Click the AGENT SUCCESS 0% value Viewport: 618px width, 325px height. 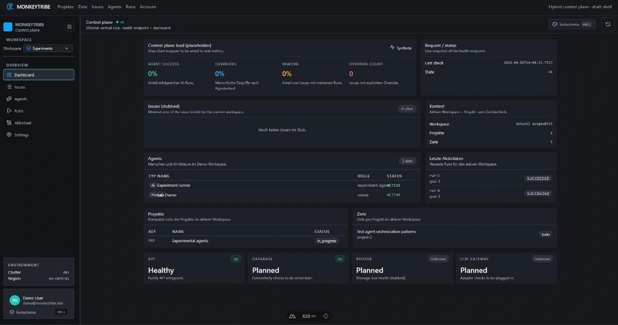point(152,74)
